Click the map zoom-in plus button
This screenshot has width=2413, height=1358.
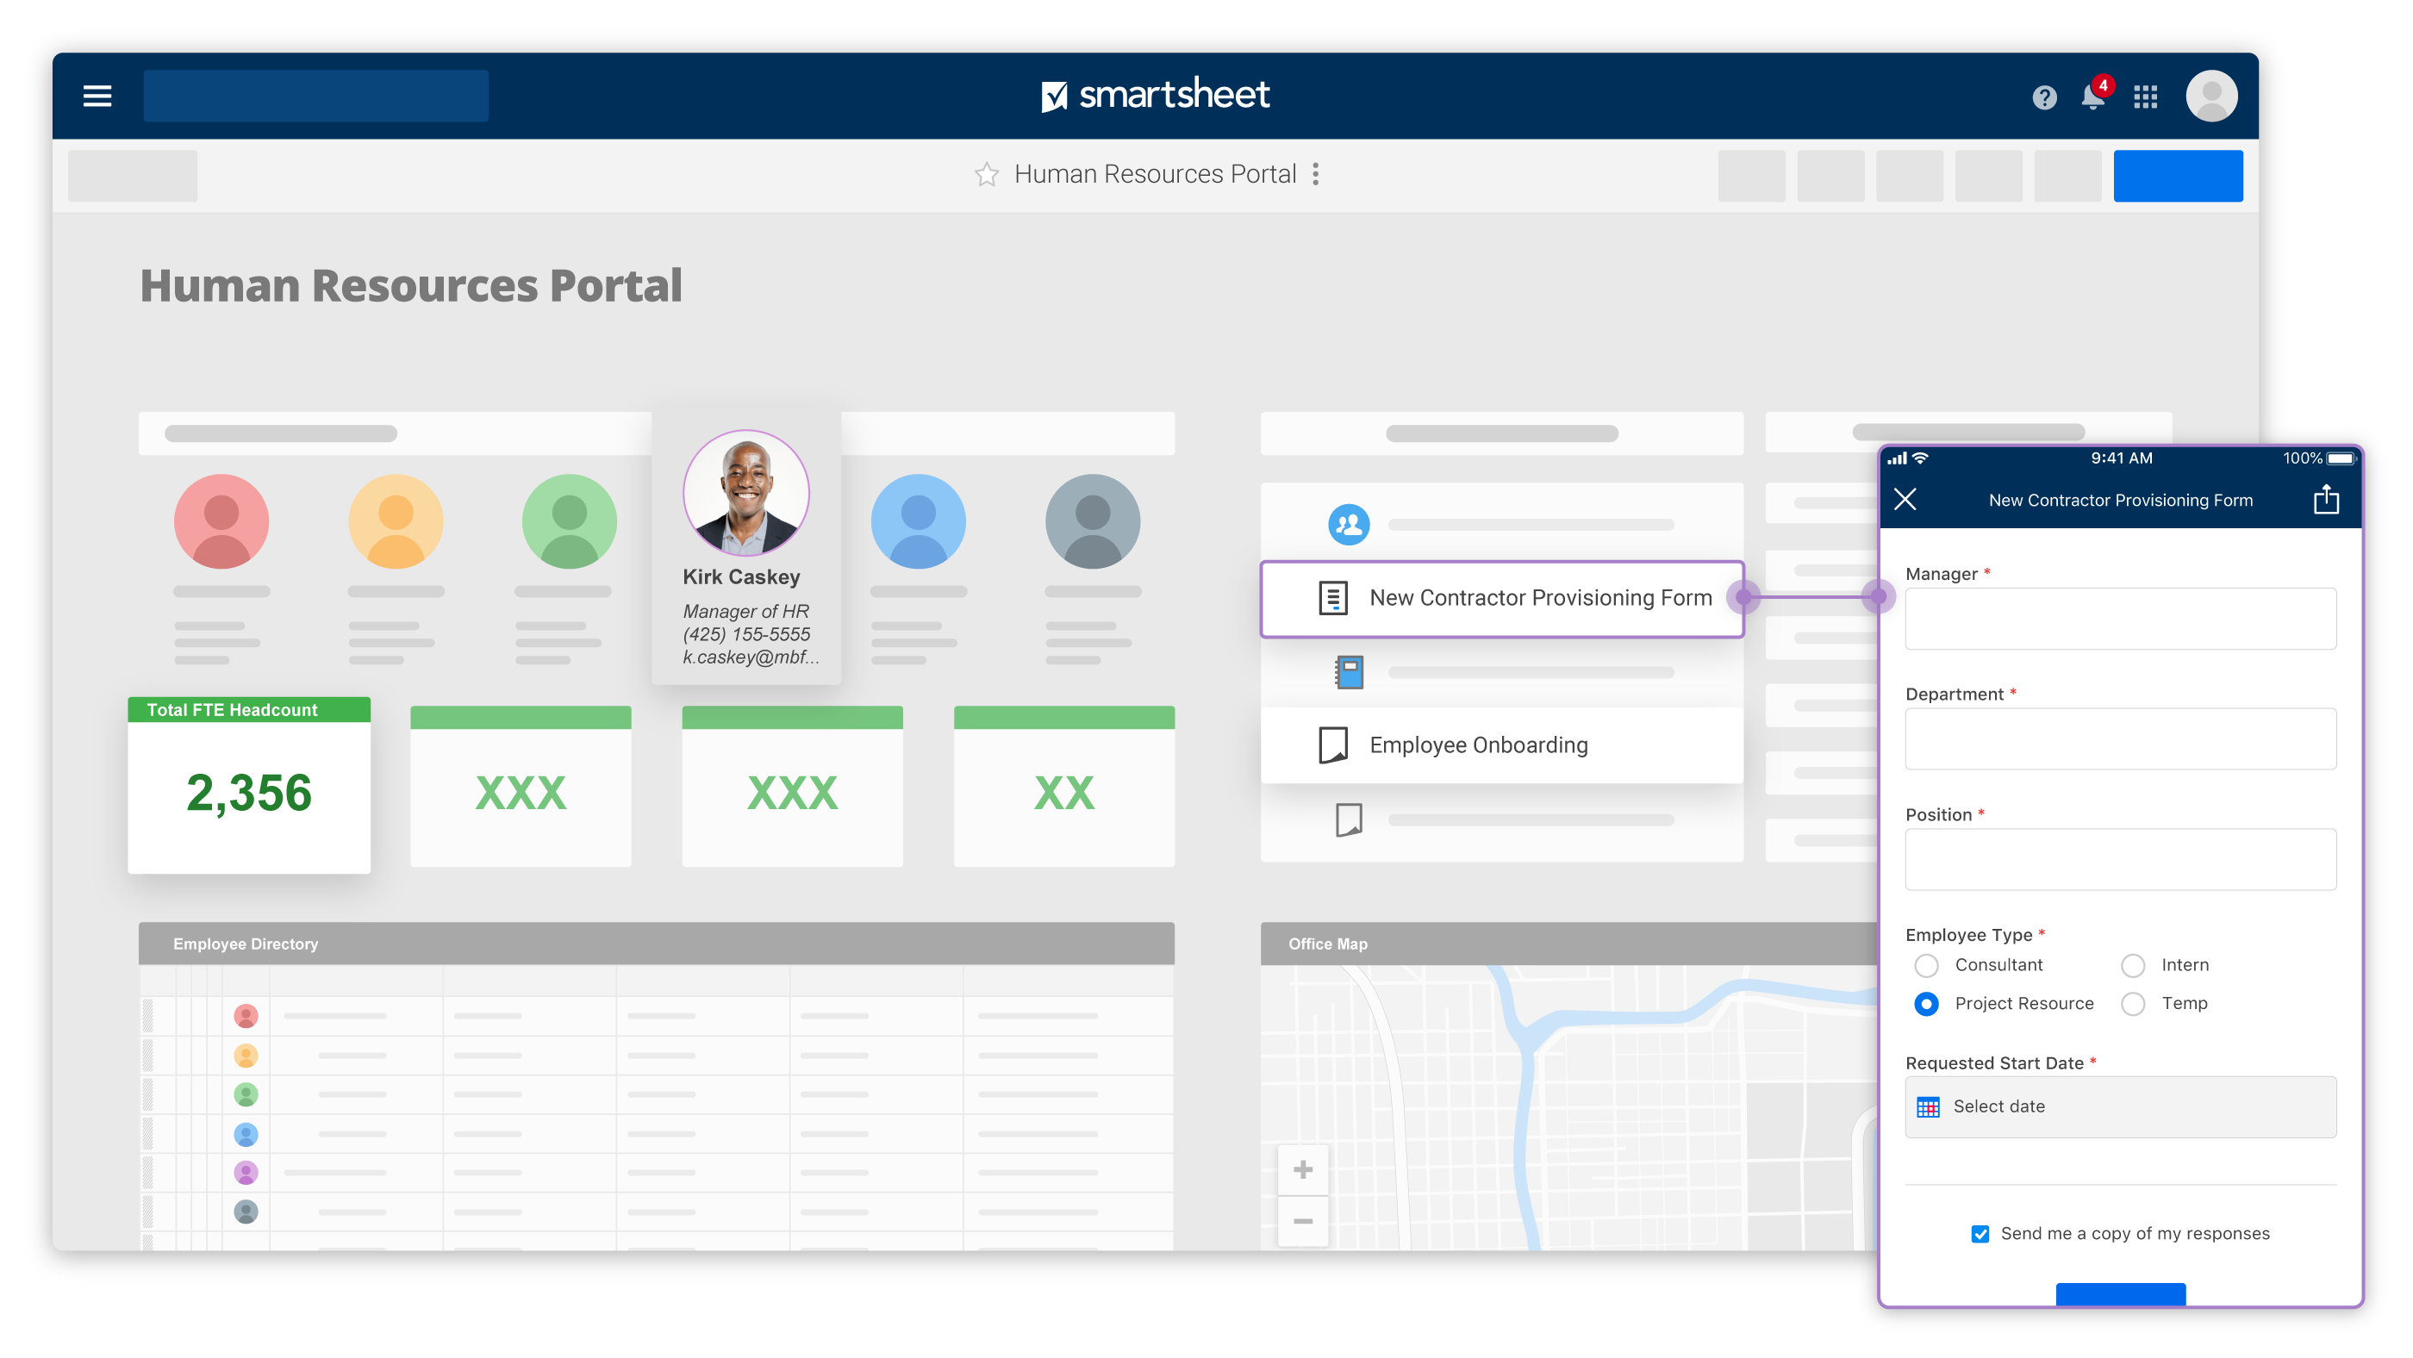[1303, 1171]
